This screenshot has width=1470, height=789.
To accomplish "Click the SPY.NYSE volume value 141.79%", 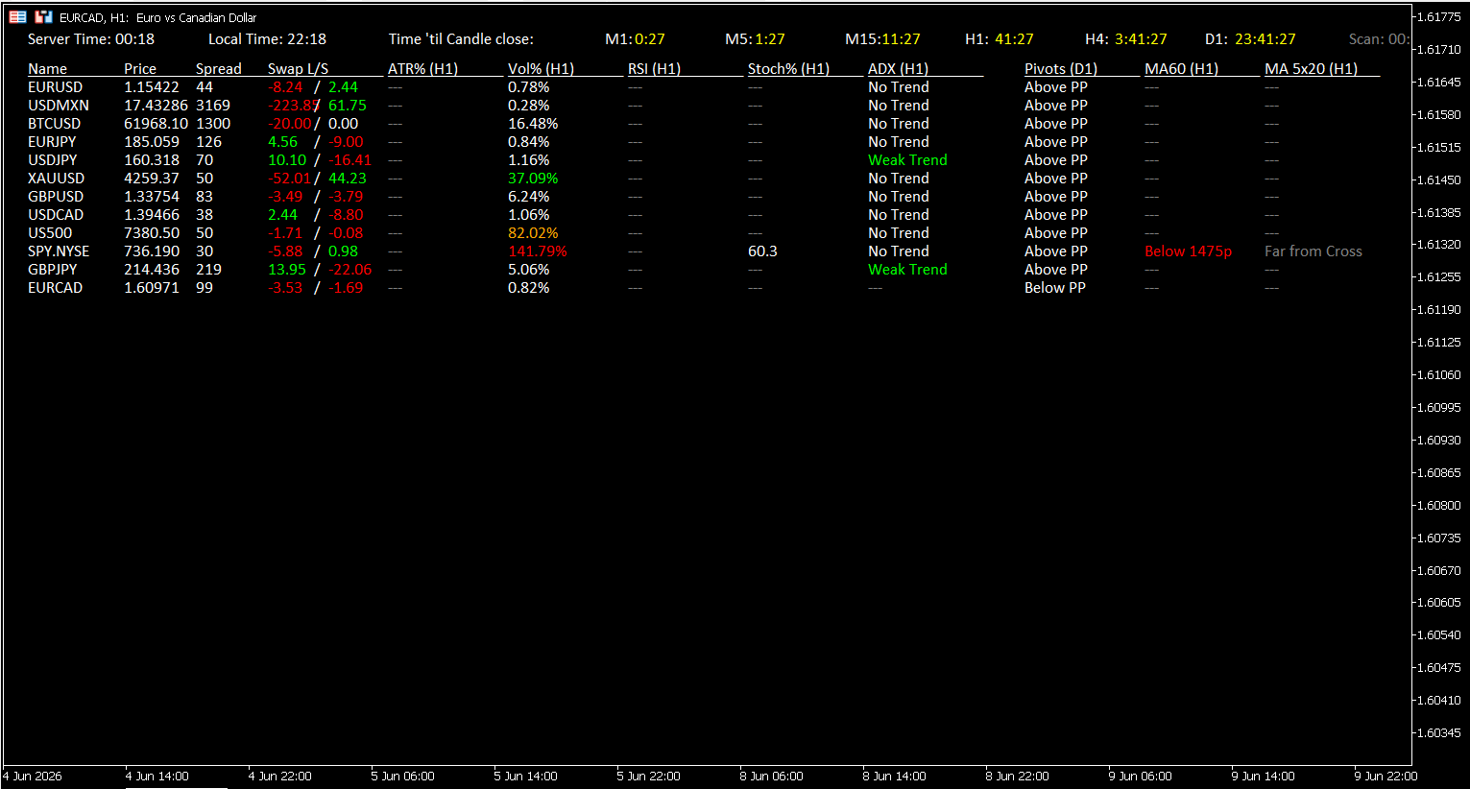I will 538,251.
